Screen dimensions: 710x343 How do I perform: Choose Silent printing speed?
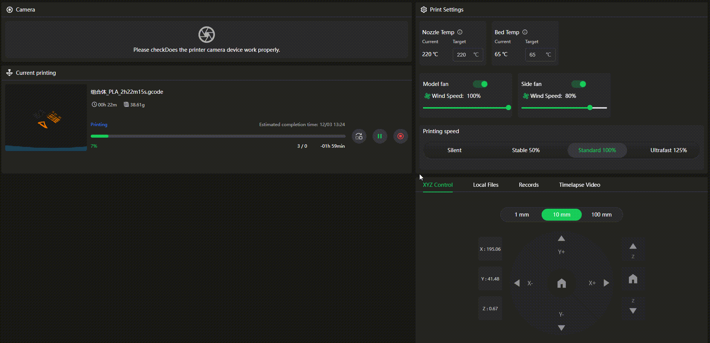pyautogui.click(x=454, y=150)
